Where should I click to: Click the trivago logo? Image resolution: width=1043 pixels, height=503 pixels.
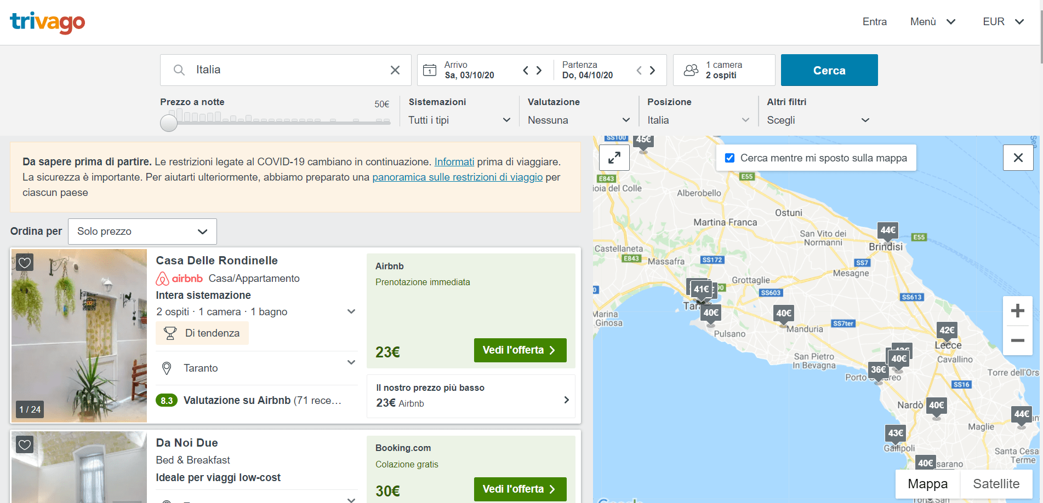(x=47, y=22)
